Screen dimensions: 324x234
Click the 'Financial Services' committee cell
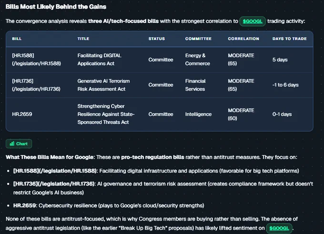click(x=195, y=85)
